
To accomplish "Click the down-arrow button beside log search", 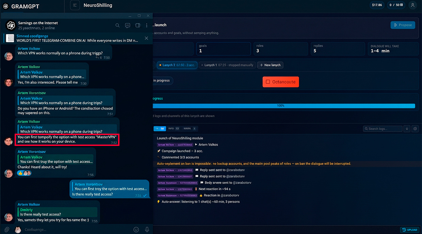I will (407, 129).
